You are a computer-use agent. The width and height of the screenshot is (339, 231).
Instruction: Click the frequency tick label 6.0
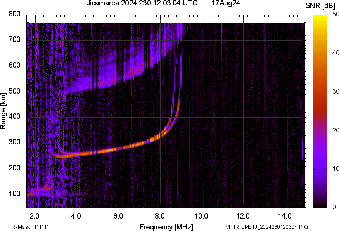(x=118, y=216)
